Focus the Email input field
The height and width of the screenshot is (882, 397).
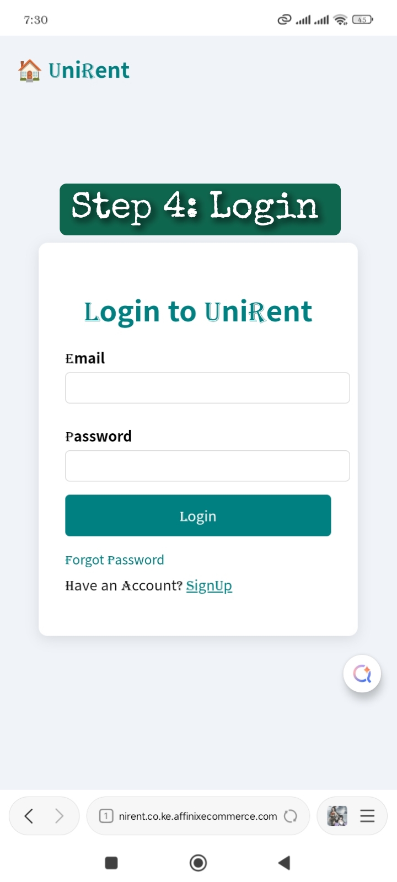(x=207, y=388)
